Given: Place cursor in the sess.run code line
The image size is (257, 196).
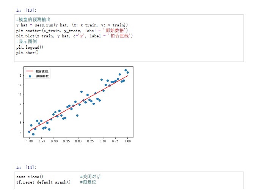Looking at the screenshot, I should (x=72, y=25).
